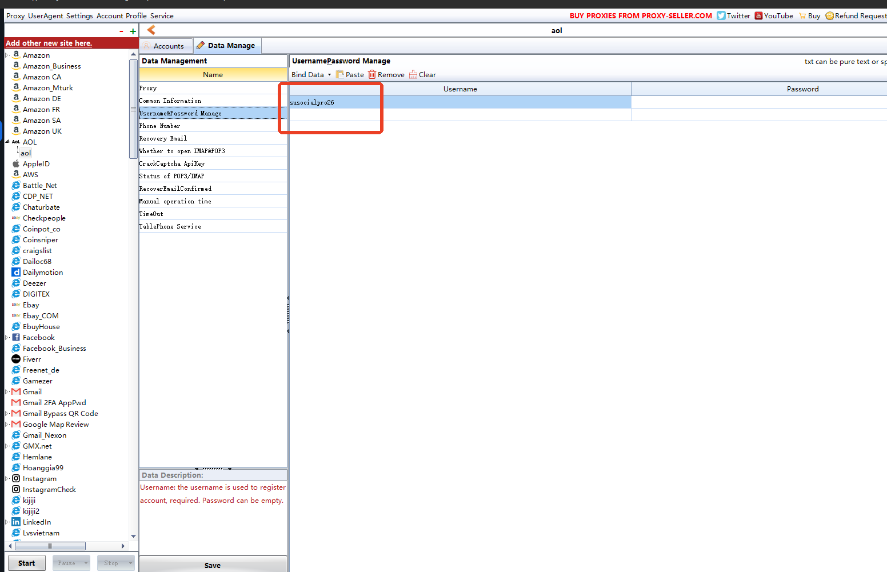Expand the Gmail tree node
Image resolution: width=887 pixels, height=572 pixels.
click(x=7, y=391)
